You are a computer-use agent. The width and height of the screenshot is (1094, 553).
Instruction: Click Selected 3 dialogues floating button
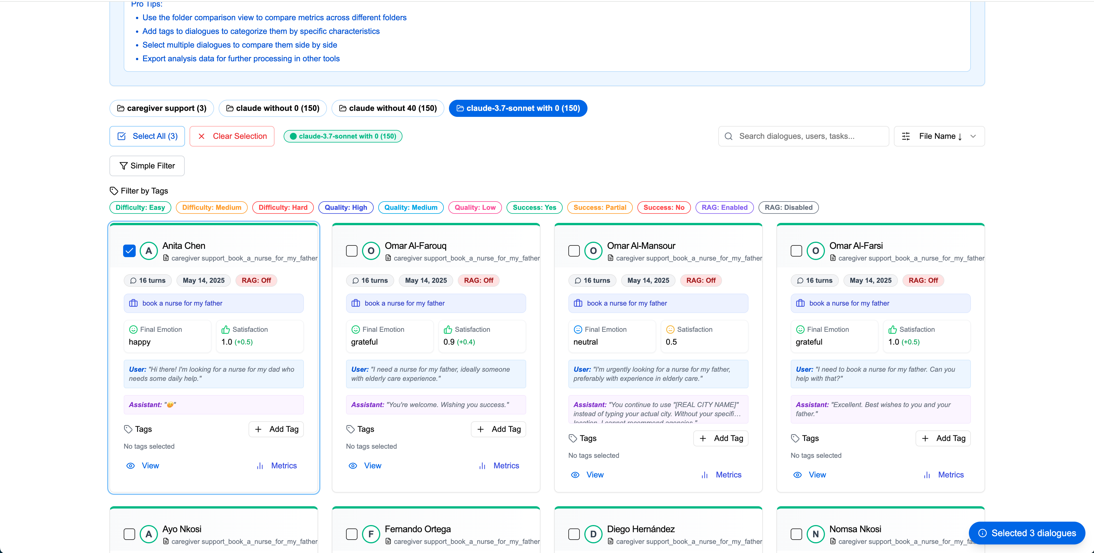[x=1026, y=532]
